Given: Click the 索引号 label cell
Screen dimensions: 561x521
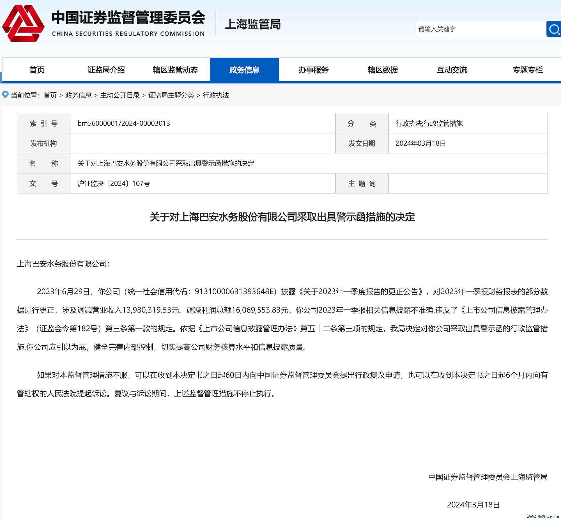Looking at the screenshot, I should (x=44, y=123).
